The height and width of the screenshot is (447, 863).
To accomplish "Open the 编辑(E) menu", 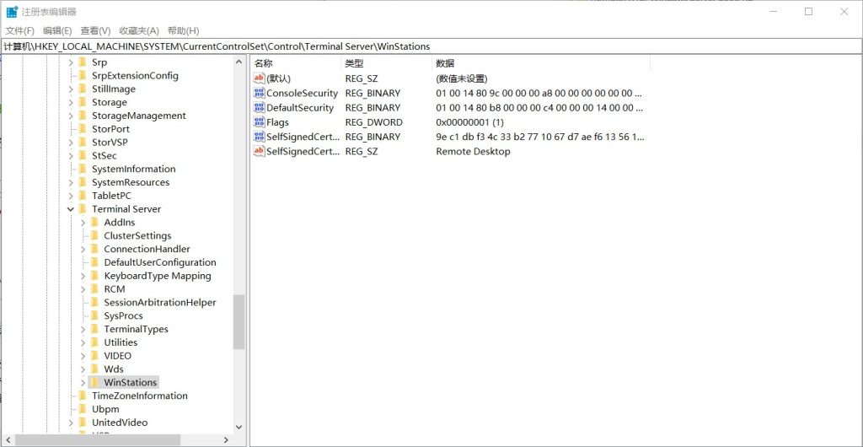I will coord(57,31).
